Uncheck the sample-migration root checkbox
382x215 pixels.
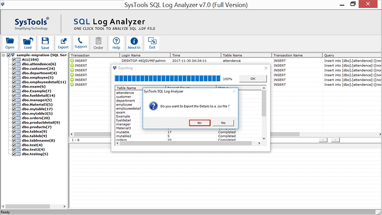(x=9, y=55)
